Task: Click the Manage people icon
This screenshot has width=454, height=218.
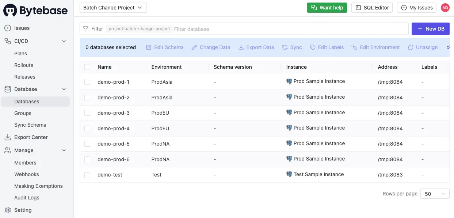Action: point(8,150)
